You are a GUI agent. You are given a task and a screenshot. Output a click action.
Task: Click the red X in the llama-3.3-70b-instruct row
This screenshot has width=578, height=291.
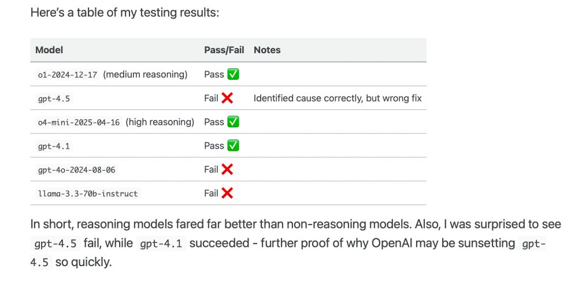tap(227, 193)
